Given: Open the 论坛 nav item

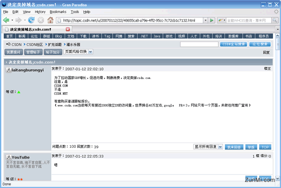Looking at the screenshot, I should click(x=34, y=36).
